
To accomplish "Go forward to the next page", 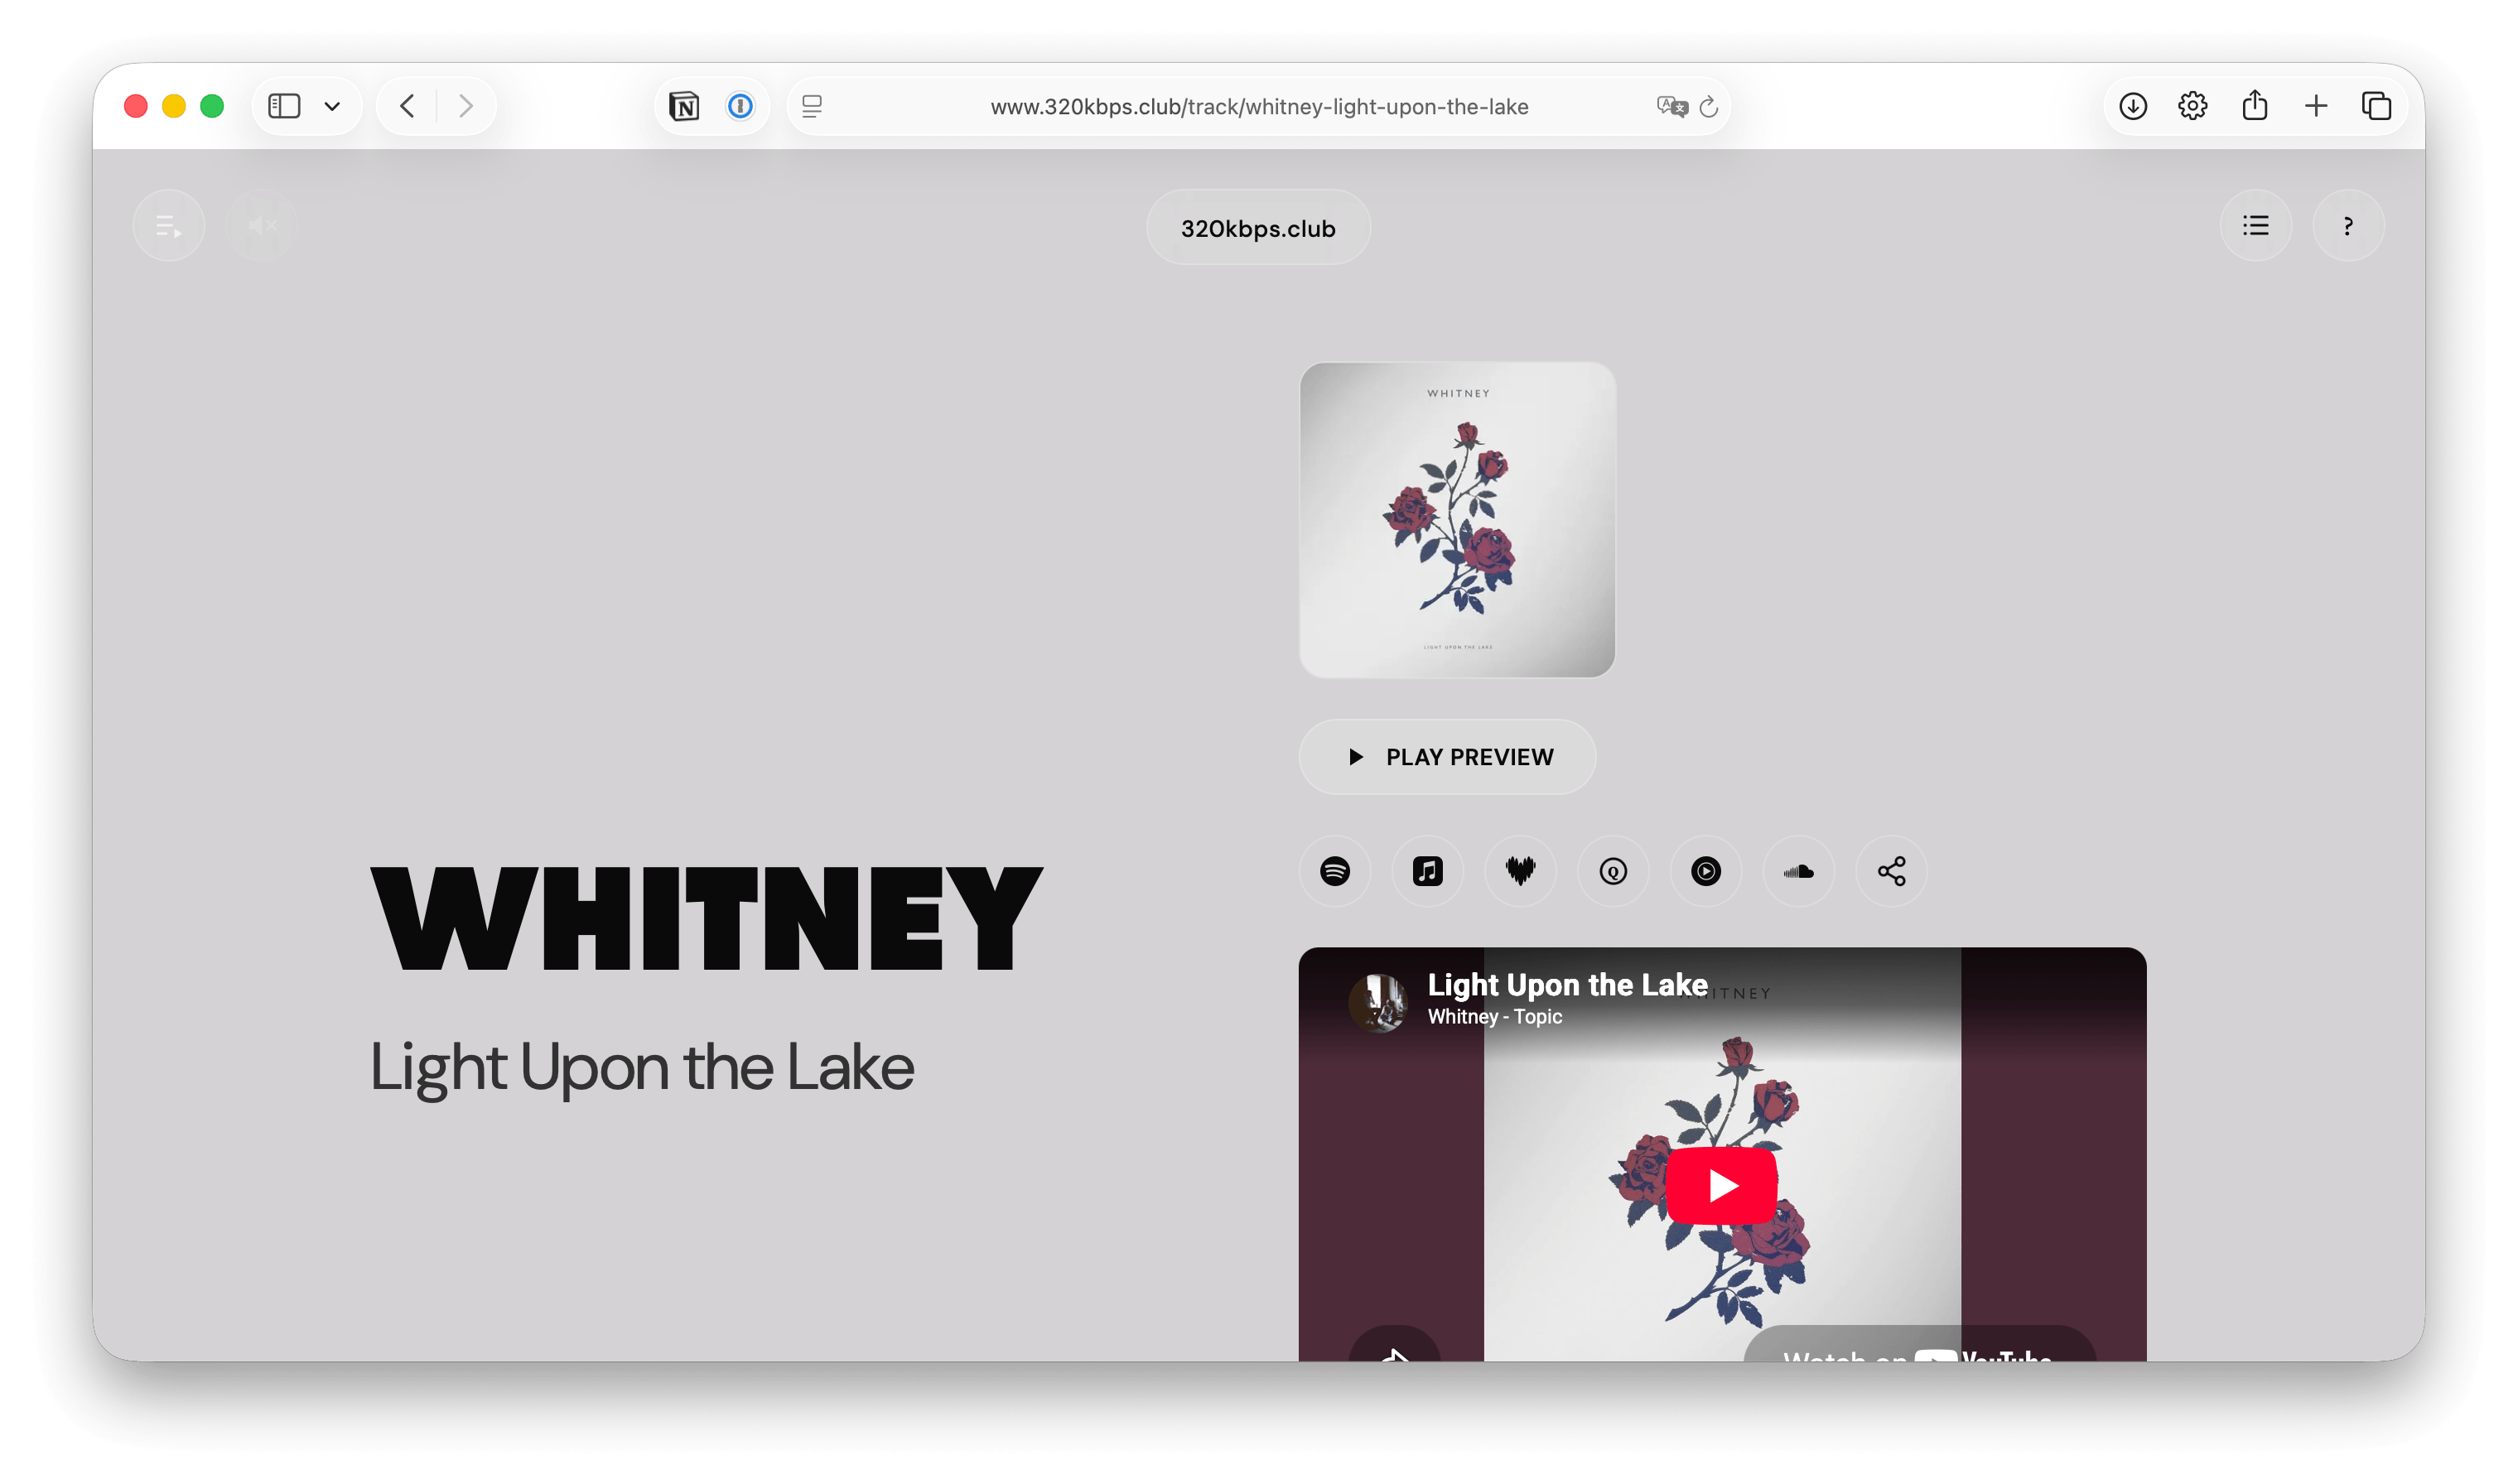I will (x=465, y=106).
